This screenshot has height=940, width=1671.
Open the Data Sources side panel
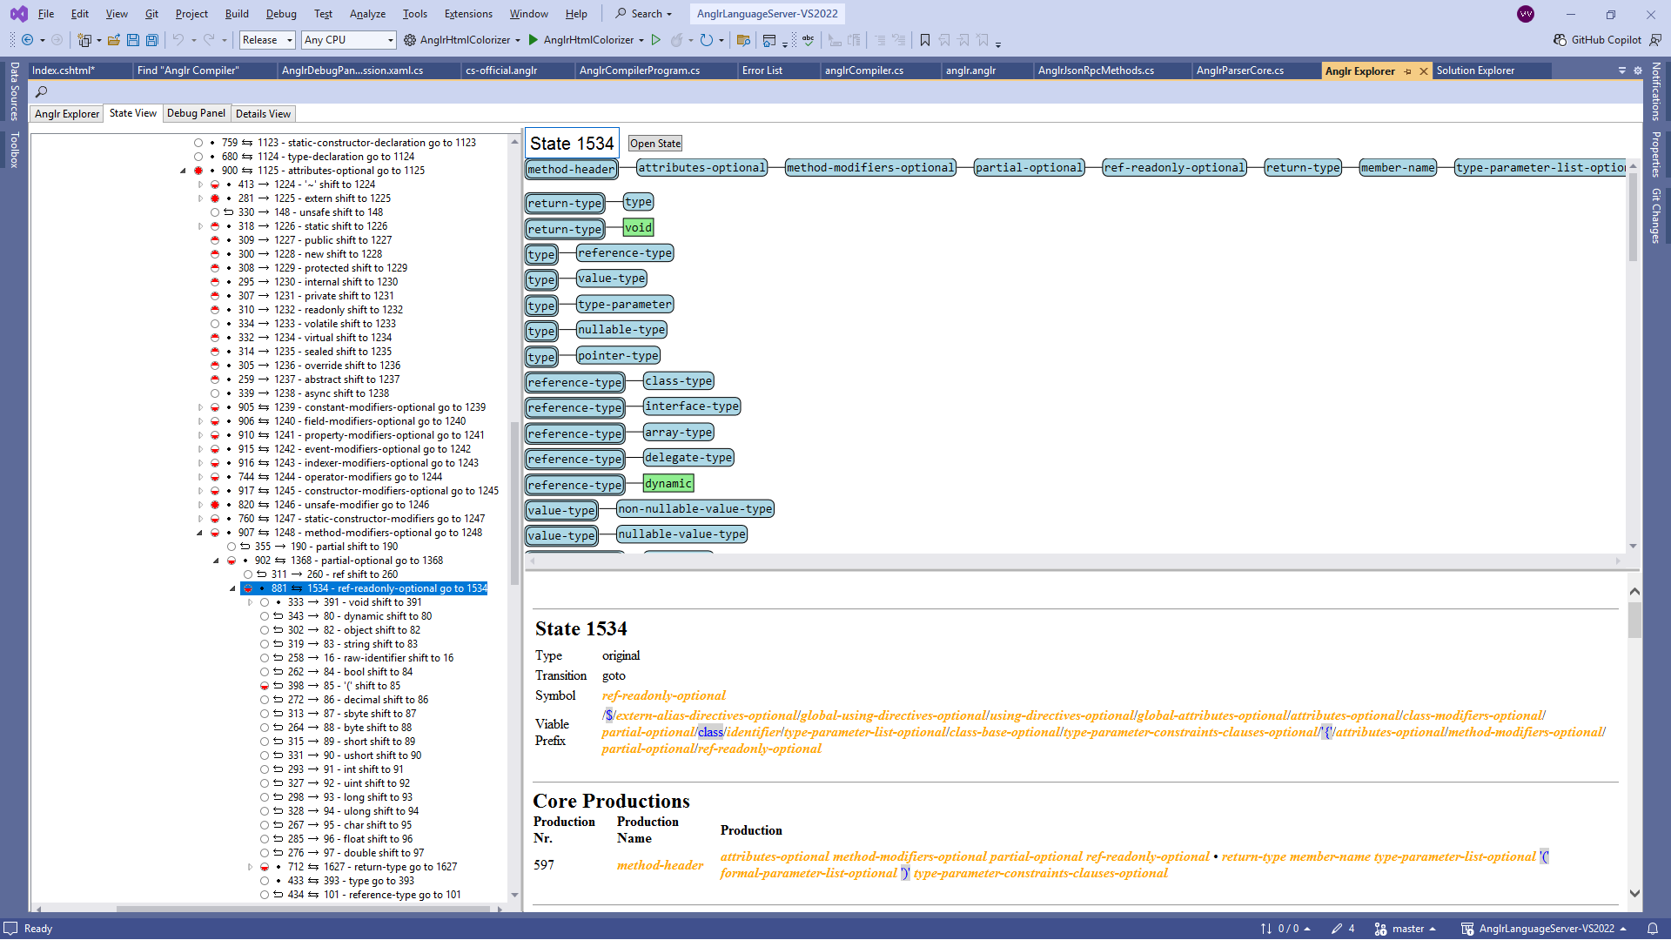(x=14, y=91)
